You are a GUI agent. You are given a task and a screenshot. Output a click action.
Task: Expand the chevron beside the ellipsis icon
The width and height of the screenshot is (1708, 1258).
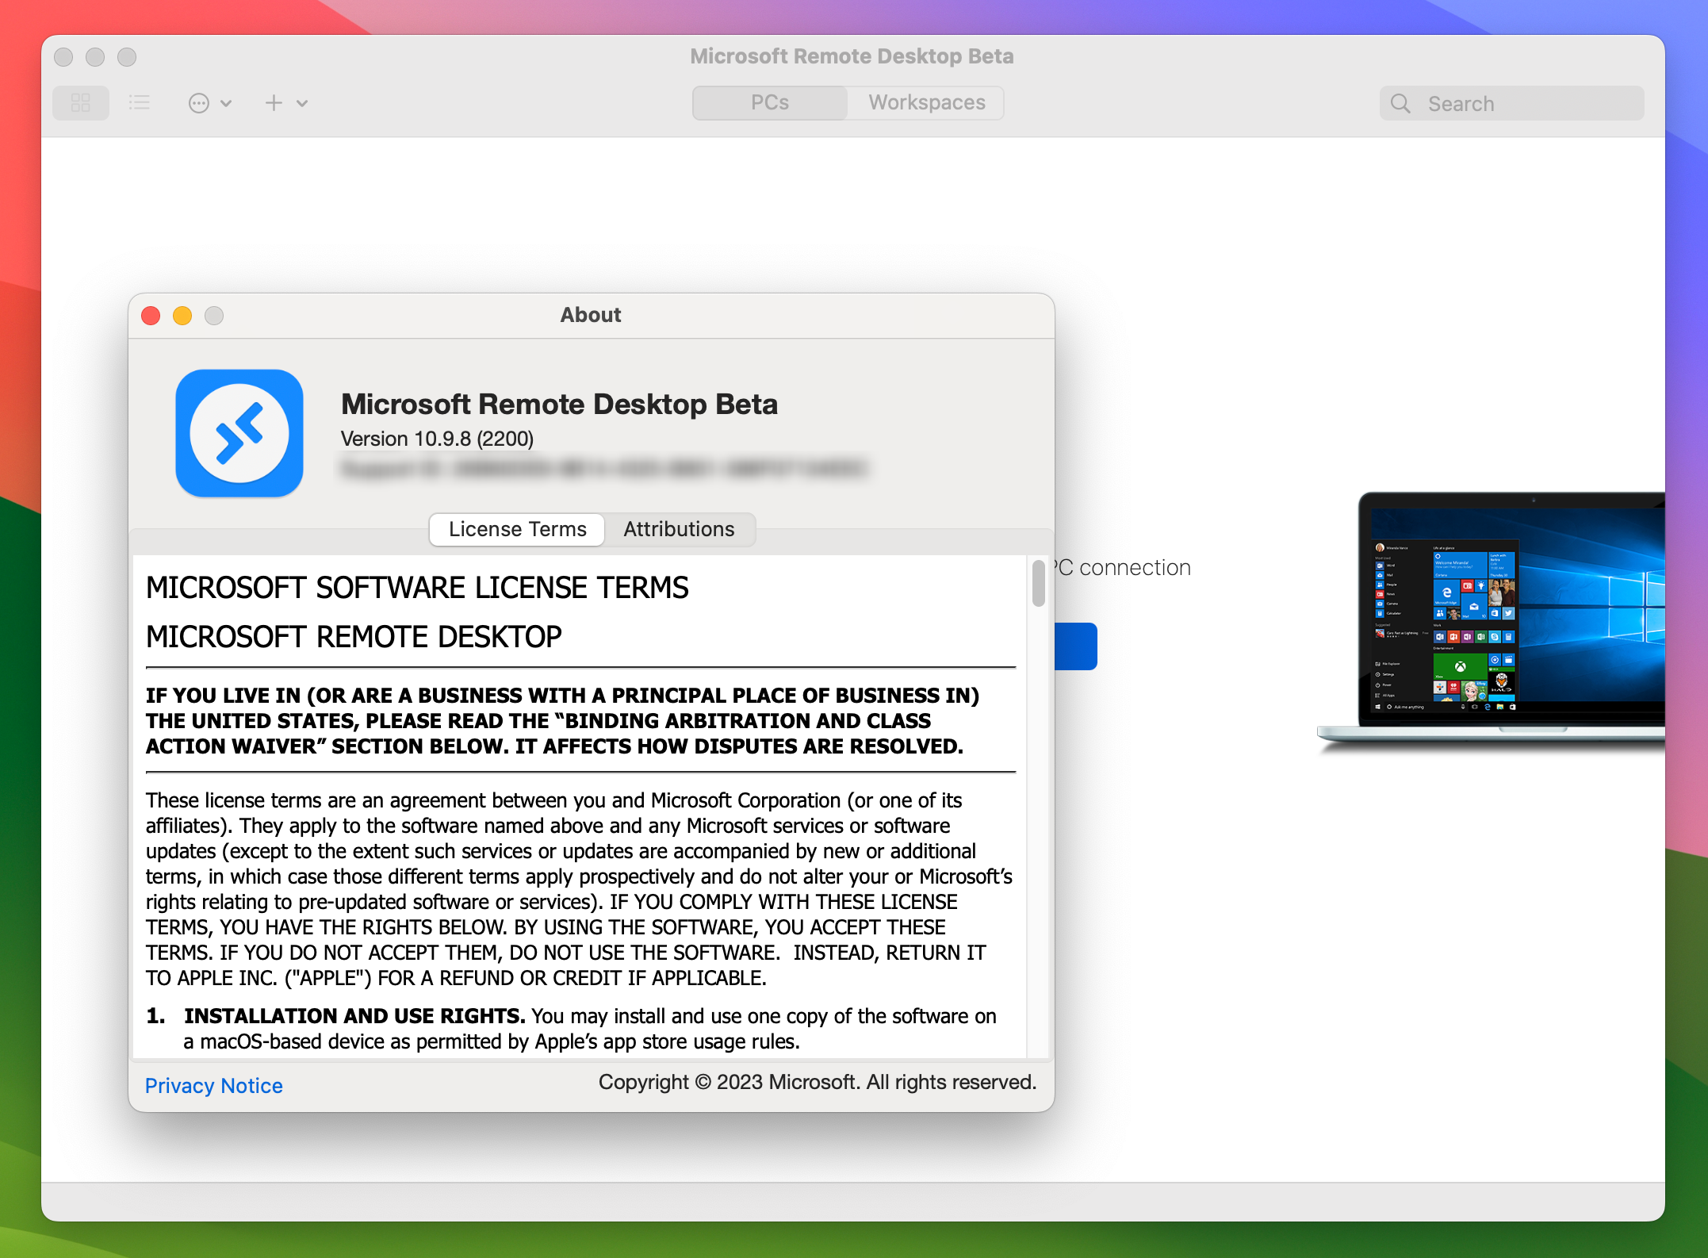[x=226, y=103]
